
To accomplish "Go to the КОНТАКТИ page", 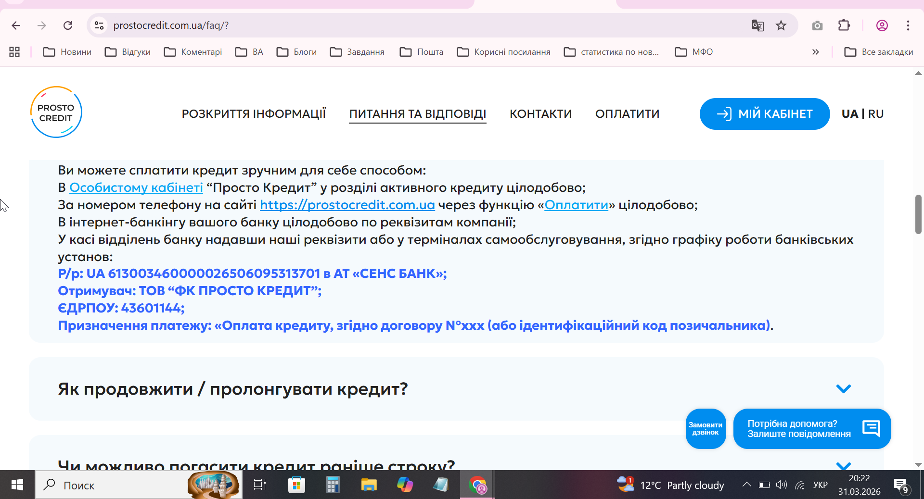I will 541,114.
